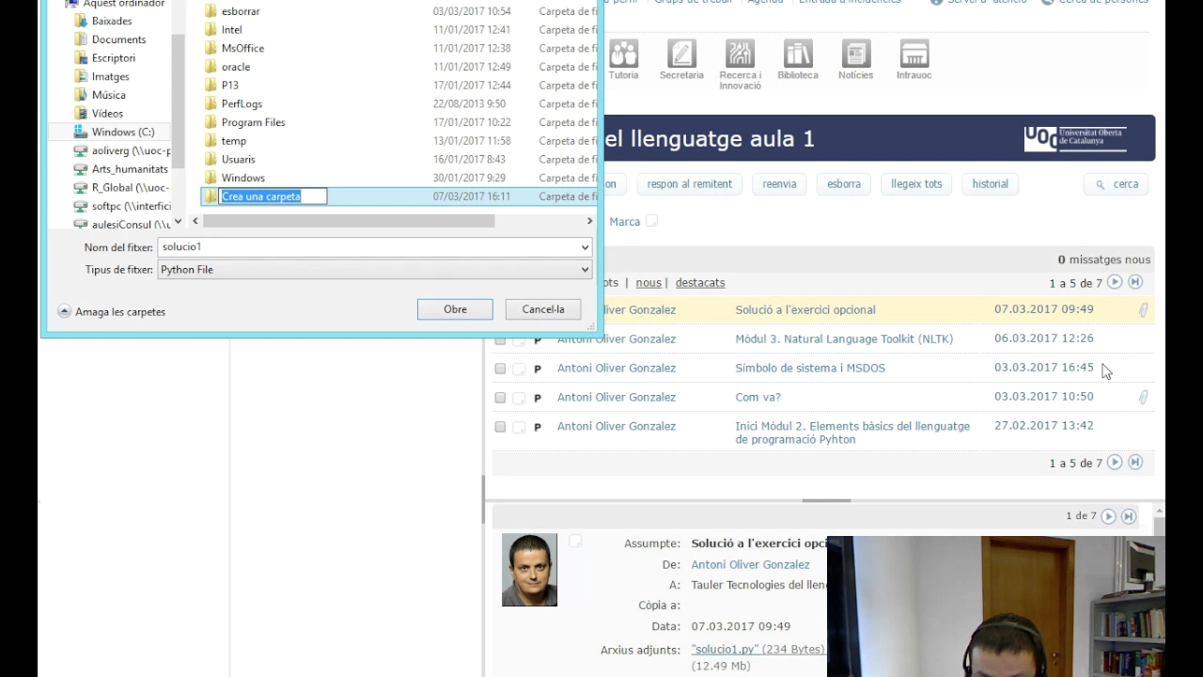Open the Tipus de fitxer Python File dropdown
This screenshot has height=677, width=1203.
pyautogui.click(x=374, y=269)
